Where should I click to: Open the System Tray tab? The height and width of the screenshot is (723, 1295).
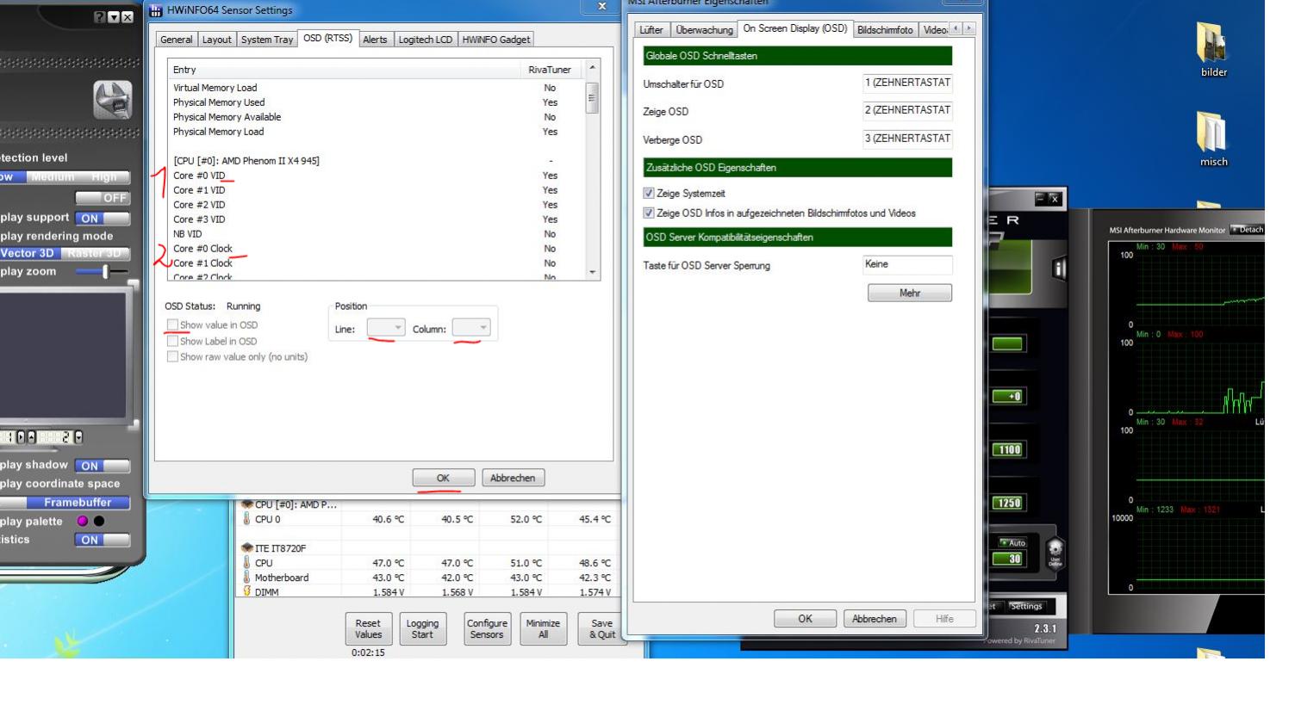(x=267, y=40)
